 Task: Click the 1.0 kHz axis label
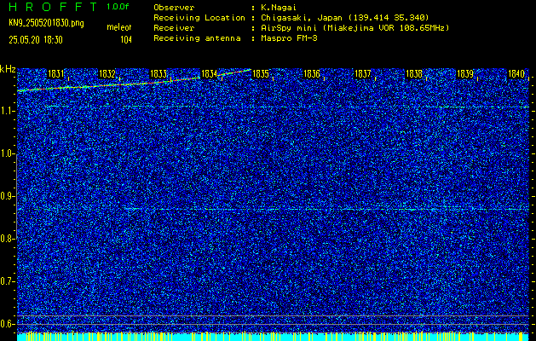coord(7,154)
